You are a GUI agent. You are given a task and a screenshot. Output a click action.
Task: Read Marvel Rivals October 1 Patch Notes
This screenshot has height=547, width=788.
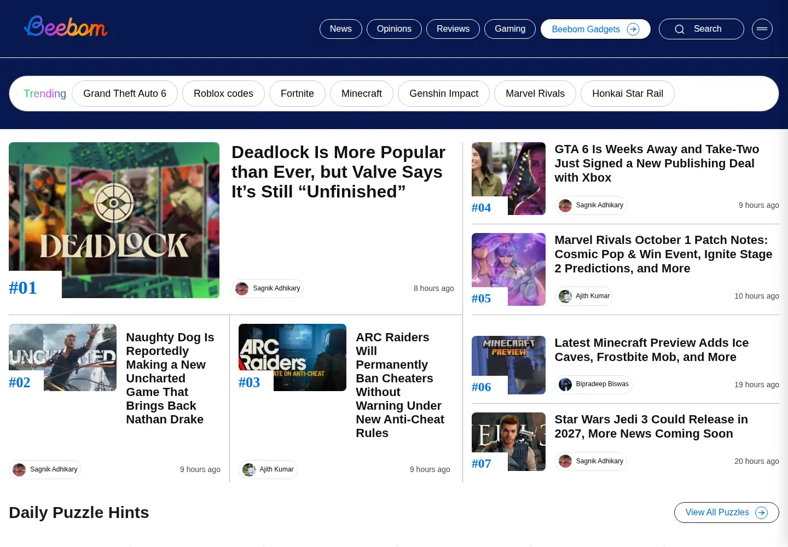pyautogui.click(x=663, y=254)
